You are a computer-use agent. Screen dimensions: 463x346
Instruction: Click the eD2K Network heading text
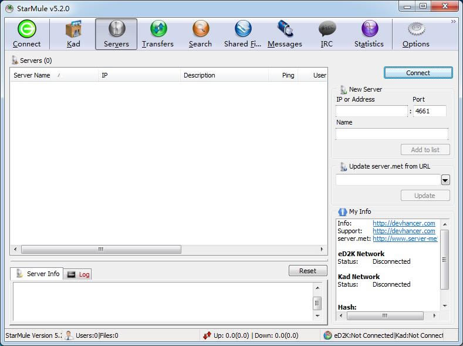click(361, 254)
